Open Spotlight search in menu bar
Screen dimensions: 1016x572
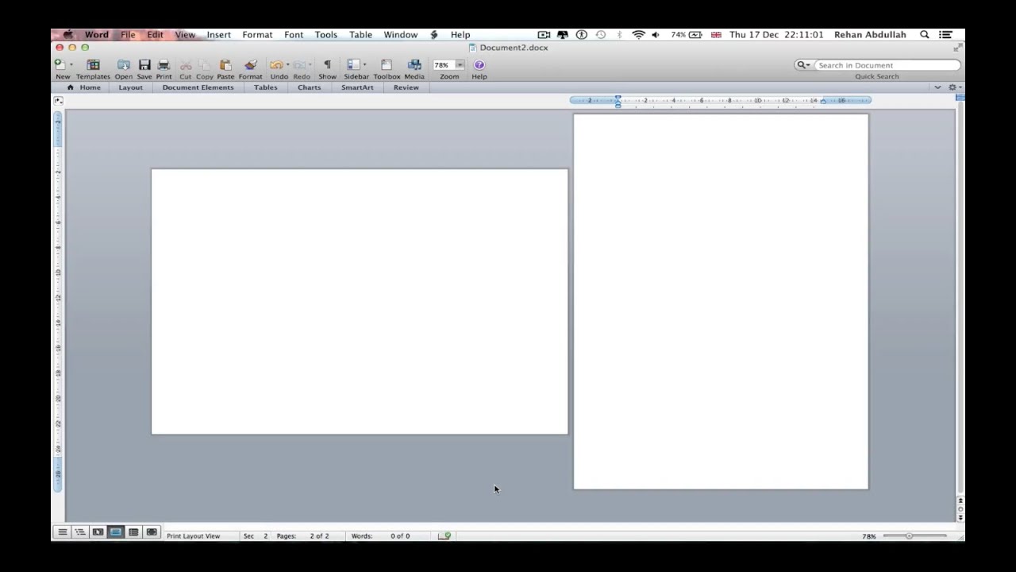[925, 35]
